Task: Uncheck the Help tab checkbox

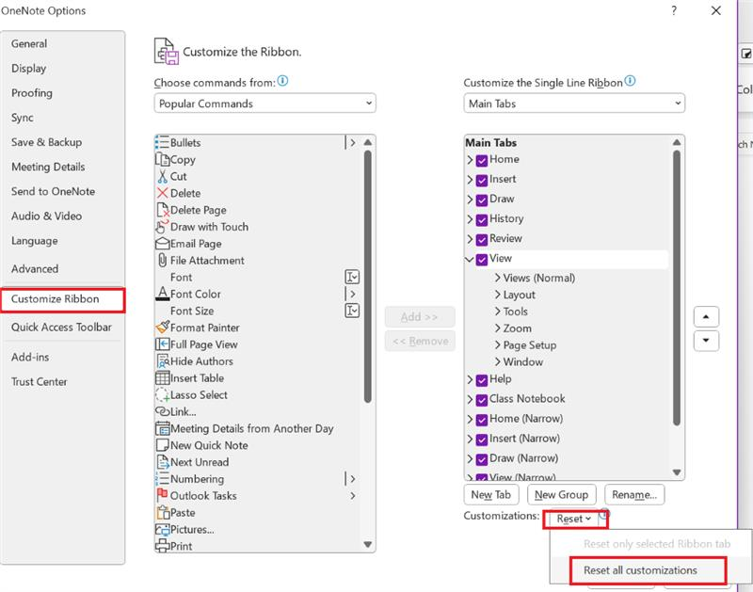Action: tap(482, 380)
